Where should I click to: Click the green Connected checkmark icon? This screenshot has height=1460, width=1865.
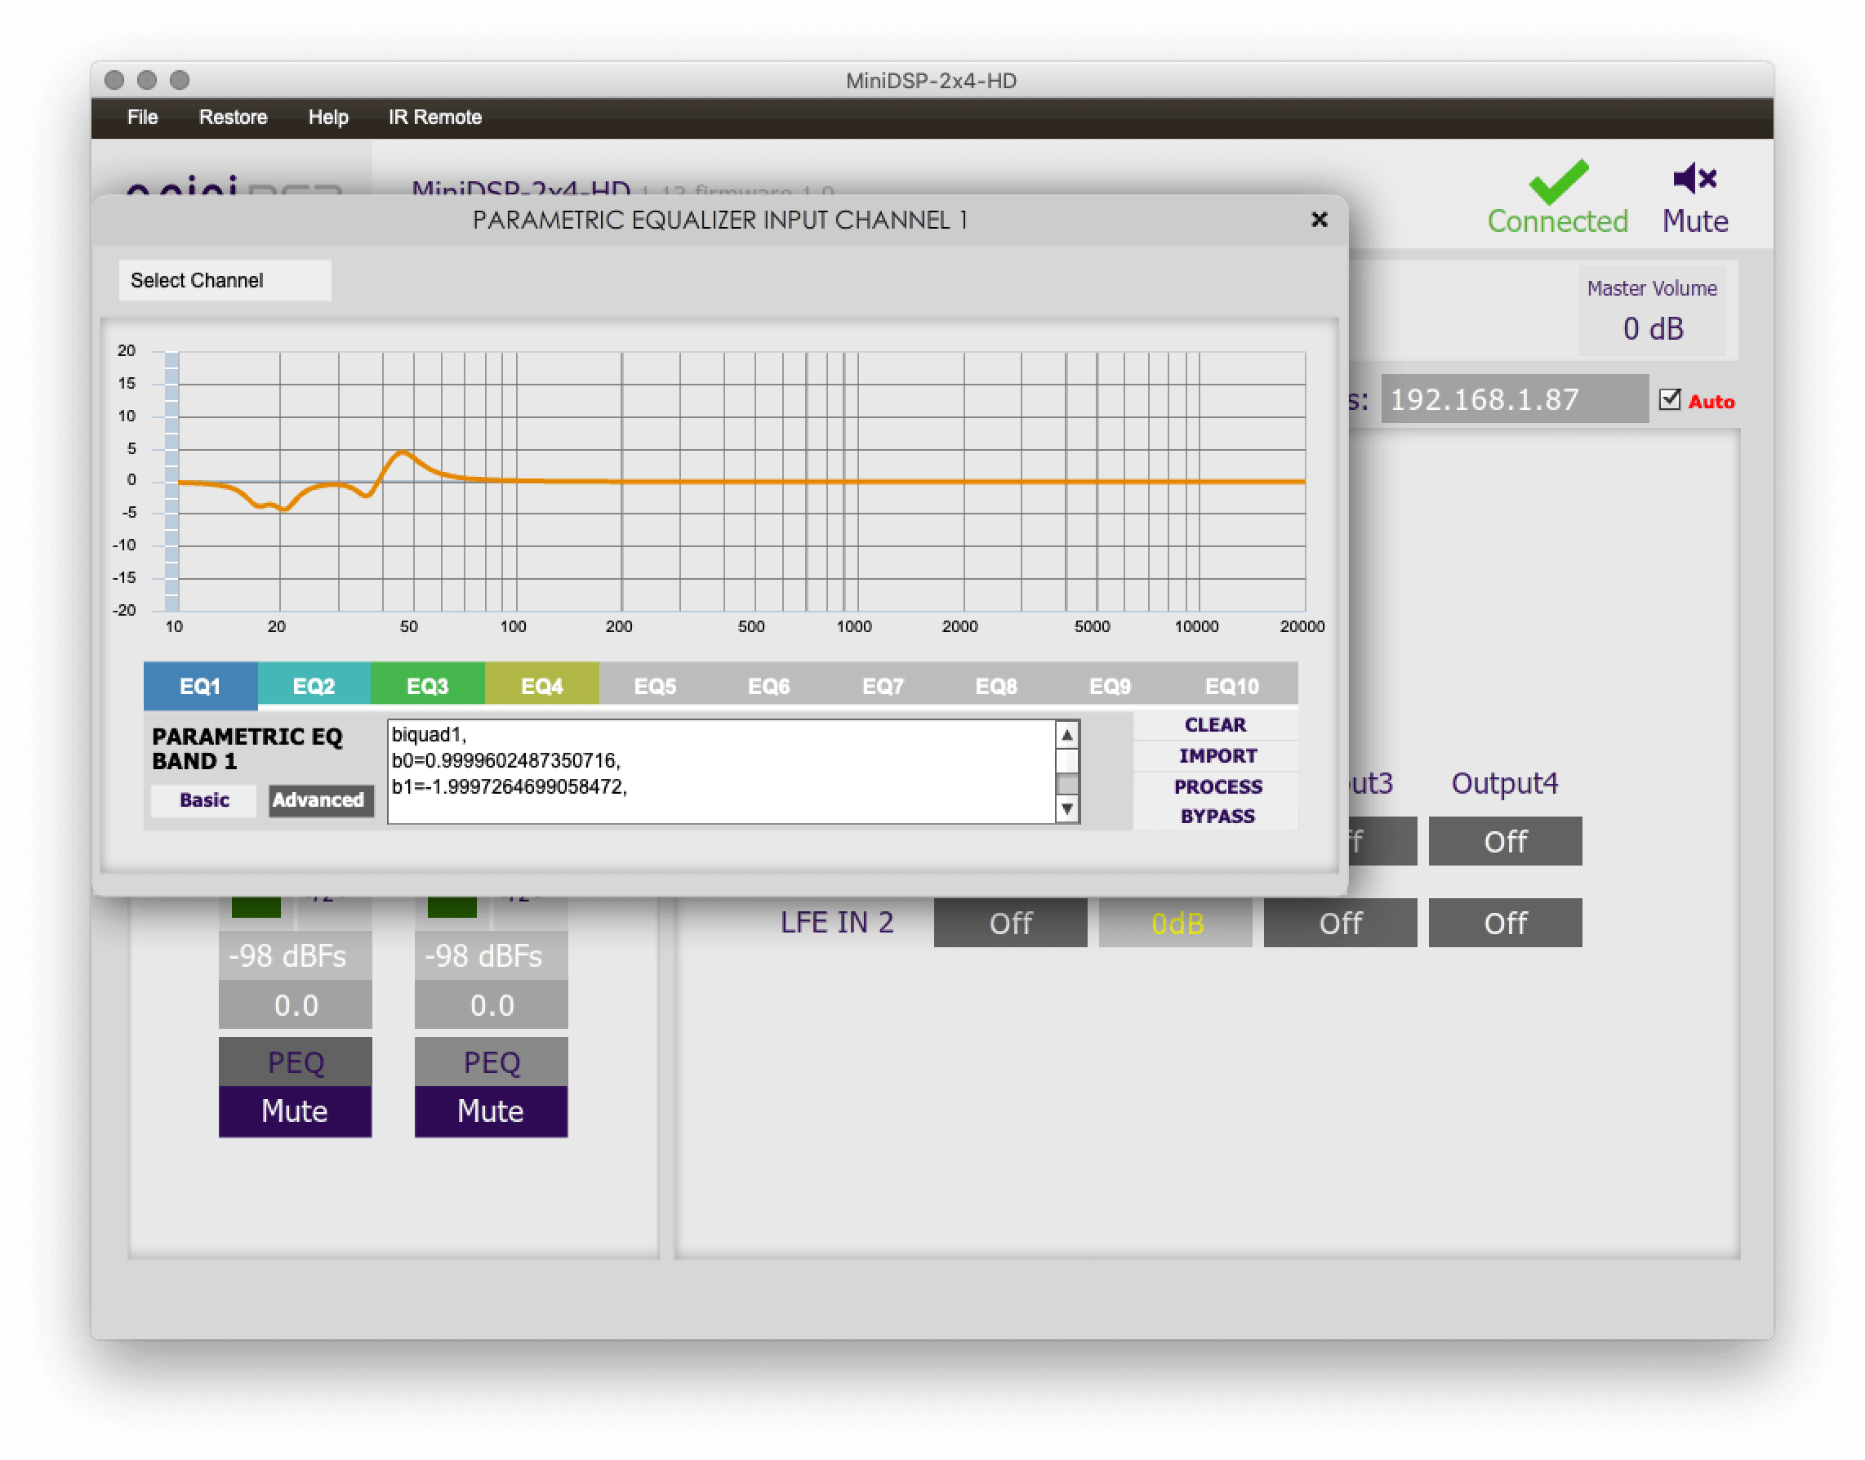(1558, 181)
